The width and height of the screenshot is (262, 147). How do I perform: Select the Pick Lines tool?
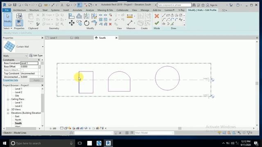click(x=172, y=24)
